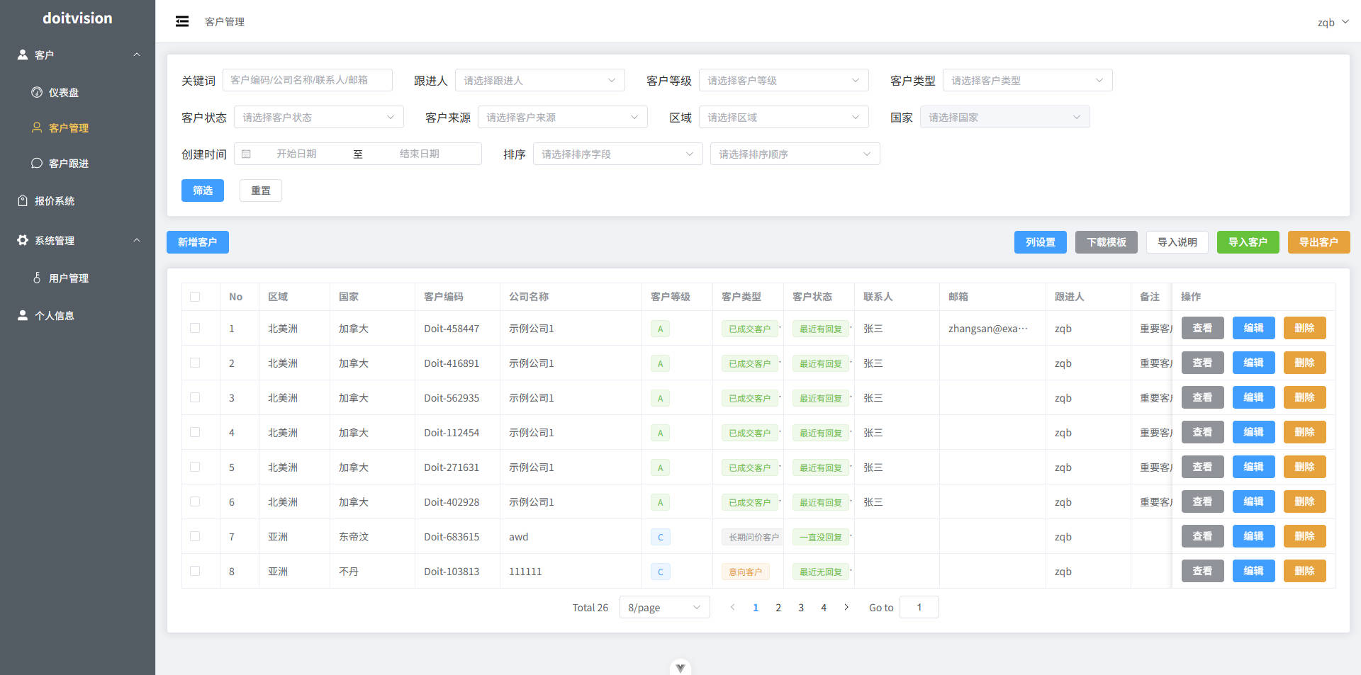
Task: Open the 客户状态 dropdown
Action: click(x=319, y=117)
